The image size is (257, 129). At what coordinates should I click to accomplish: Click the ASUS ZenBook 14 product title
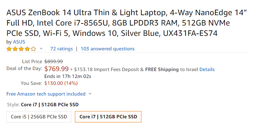(x=127, y=23)
